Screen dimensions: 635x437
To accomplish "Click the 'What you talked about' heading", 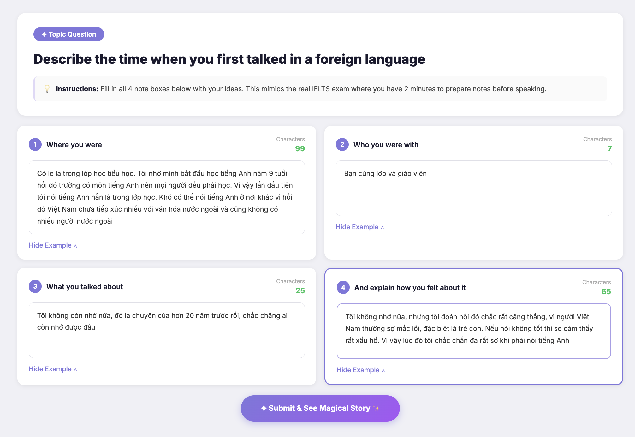I will click(x=85, y=287).
